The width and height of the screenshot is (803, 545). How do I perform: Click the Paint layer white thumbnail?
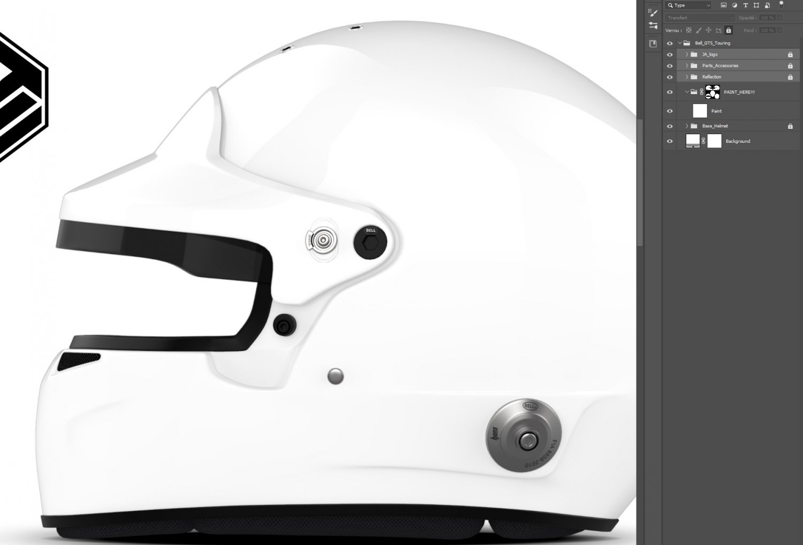click(x=700, y=111)
